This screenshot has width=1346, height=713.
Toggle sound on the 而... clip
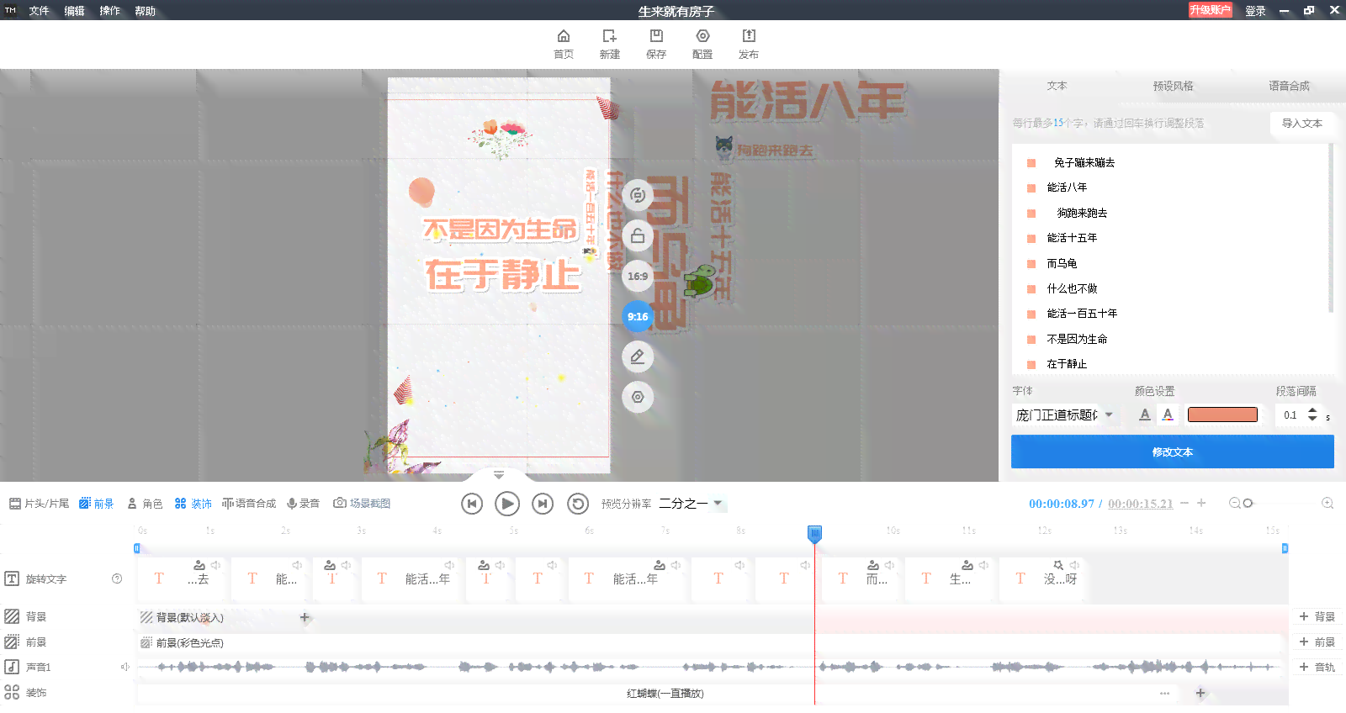pos(889,565)
